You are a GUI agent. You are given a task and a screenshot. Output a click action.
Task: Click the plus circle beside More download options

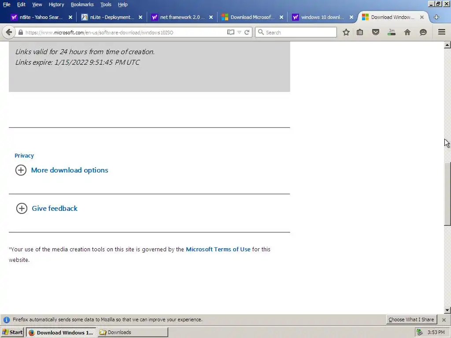tap(21, 170)
